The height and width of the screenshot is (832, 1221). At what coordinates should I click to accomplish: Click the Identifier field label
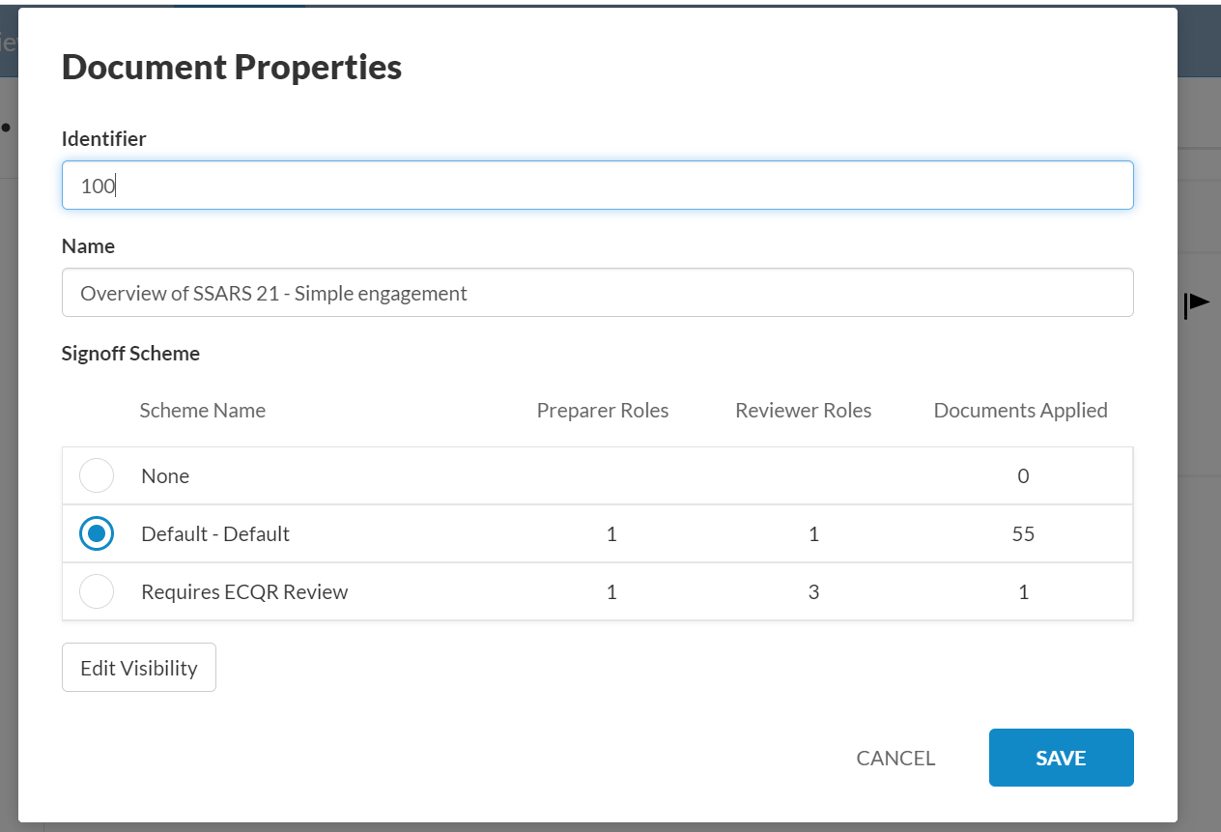tap(103, 138)
